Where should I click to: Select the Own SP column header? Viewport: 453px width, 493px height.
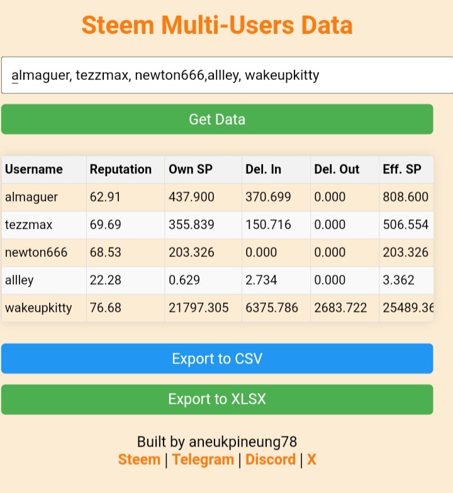click(x=203, y=169)
